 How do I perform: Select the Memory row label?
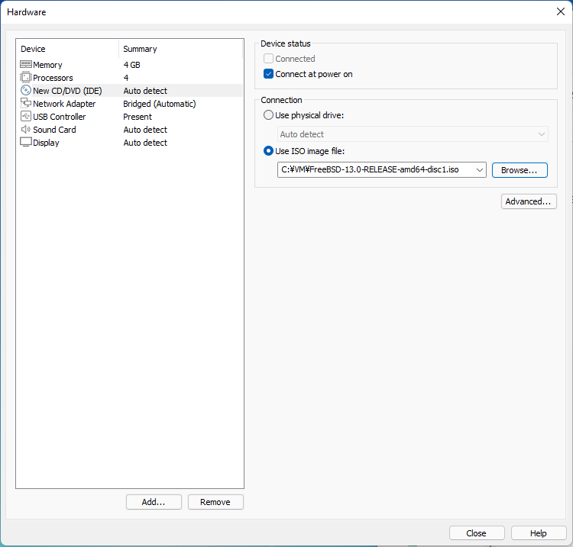(x=47, y=65)
